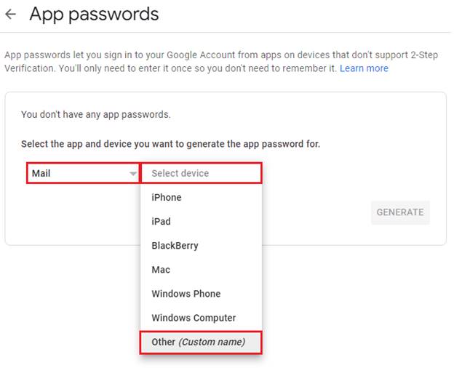Choose Windows Phone from the list

click(186, 294)
